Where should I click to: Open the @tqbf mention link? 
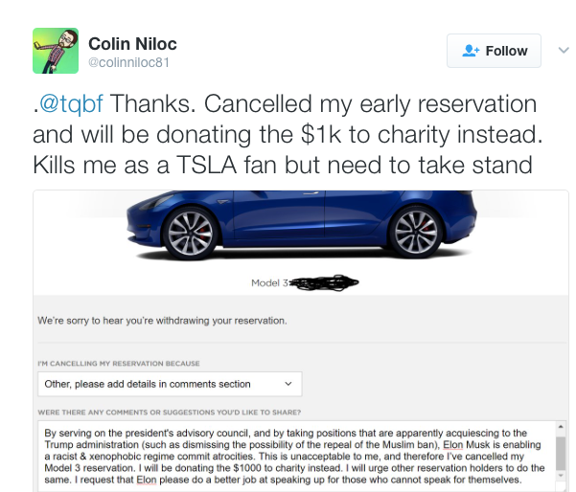tap(71, 103)
